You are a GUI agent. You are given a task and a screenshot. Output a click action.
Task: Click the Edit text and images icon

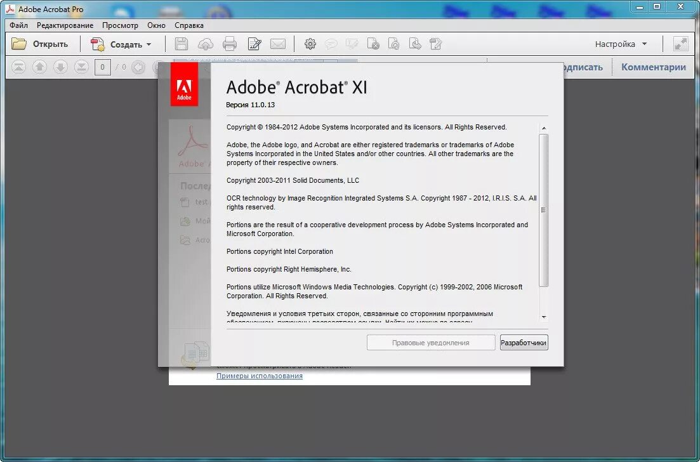pos(254,44)
